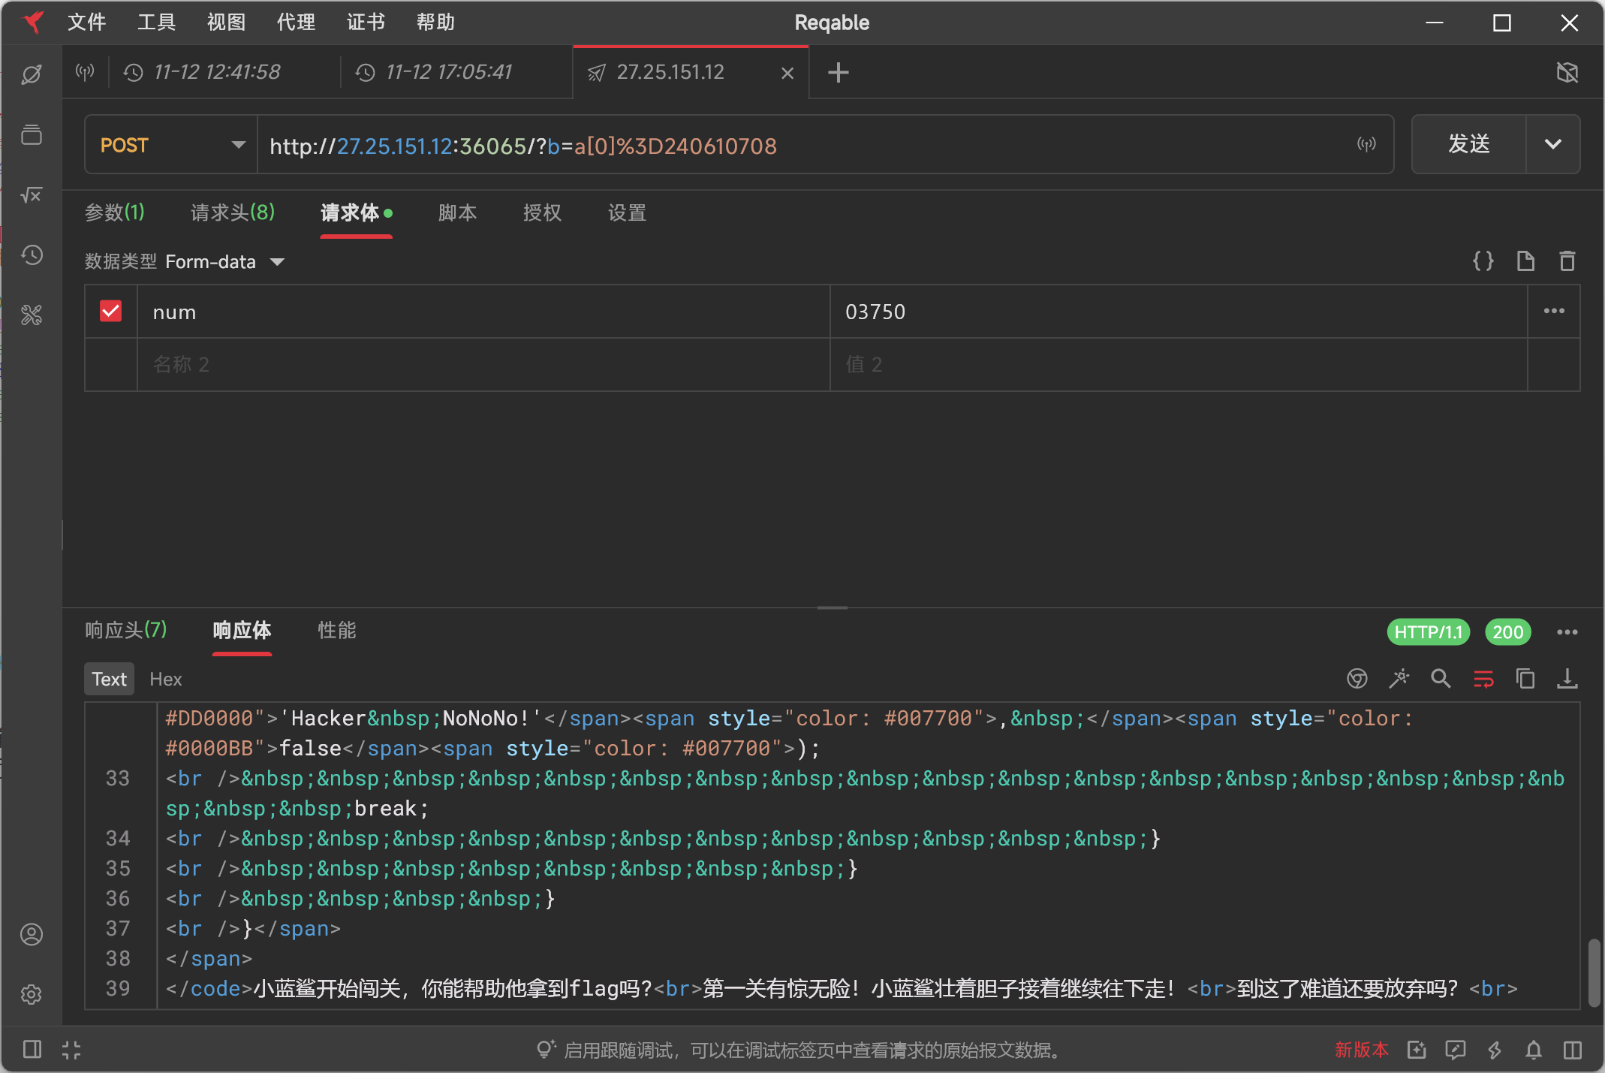Viewport: 1605px width, 1073px height.
Task: Click the copy response body icon
Action: pyautogui.click(x=1525, y=679)
